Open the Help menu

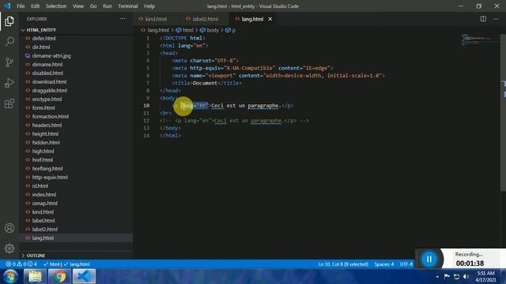pyautogui.click(x=149, y=6)
